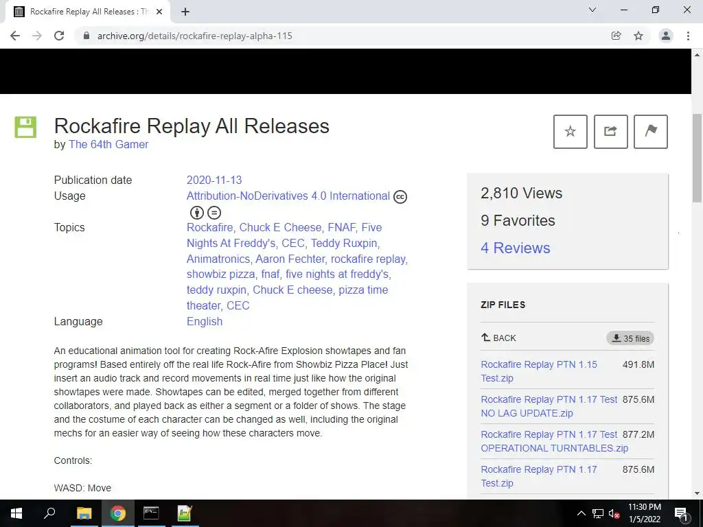Click the browser back arrow

(x=15, y=36)
